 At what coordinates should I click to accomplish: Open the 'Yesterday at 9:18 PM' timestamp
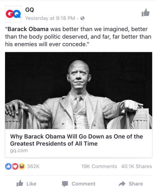click(50, 18)
